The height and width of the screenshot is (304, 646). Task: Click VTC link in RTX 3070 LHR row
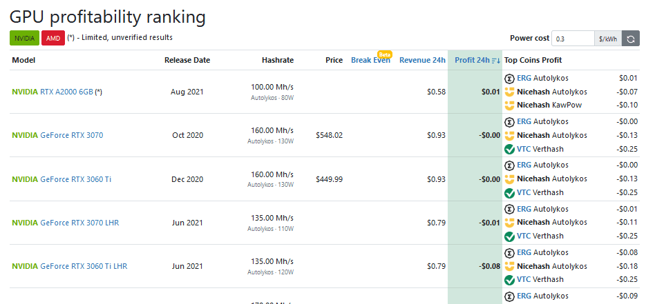(x=524, y=236)
